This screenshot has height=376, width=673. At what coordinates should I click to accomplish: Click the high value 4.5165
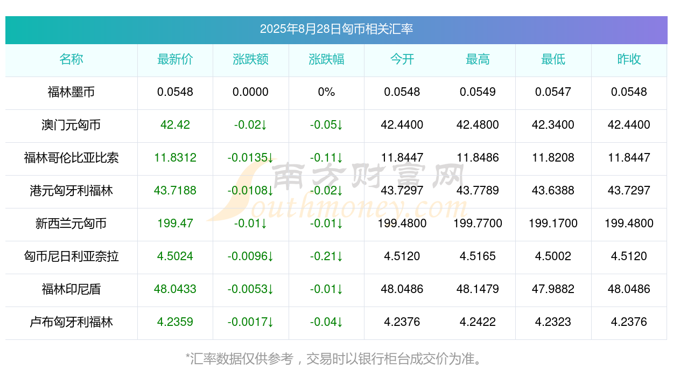coord(478,256)
